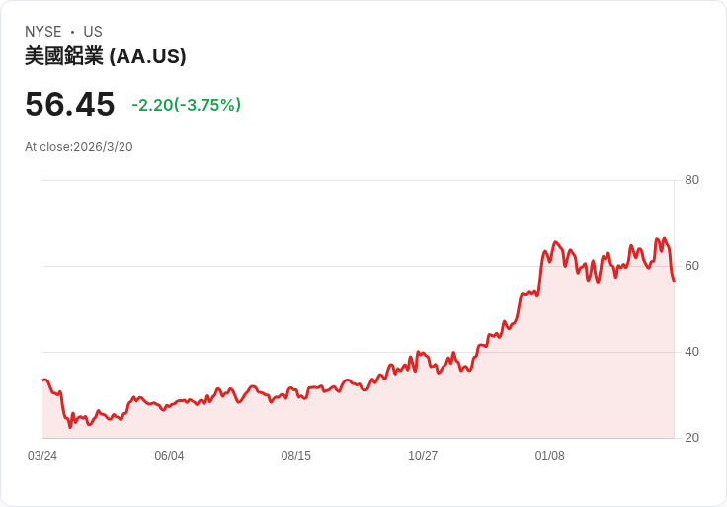Click the NYSE exchange label
The width and height of the screenshot is (727, 507).
42,32
